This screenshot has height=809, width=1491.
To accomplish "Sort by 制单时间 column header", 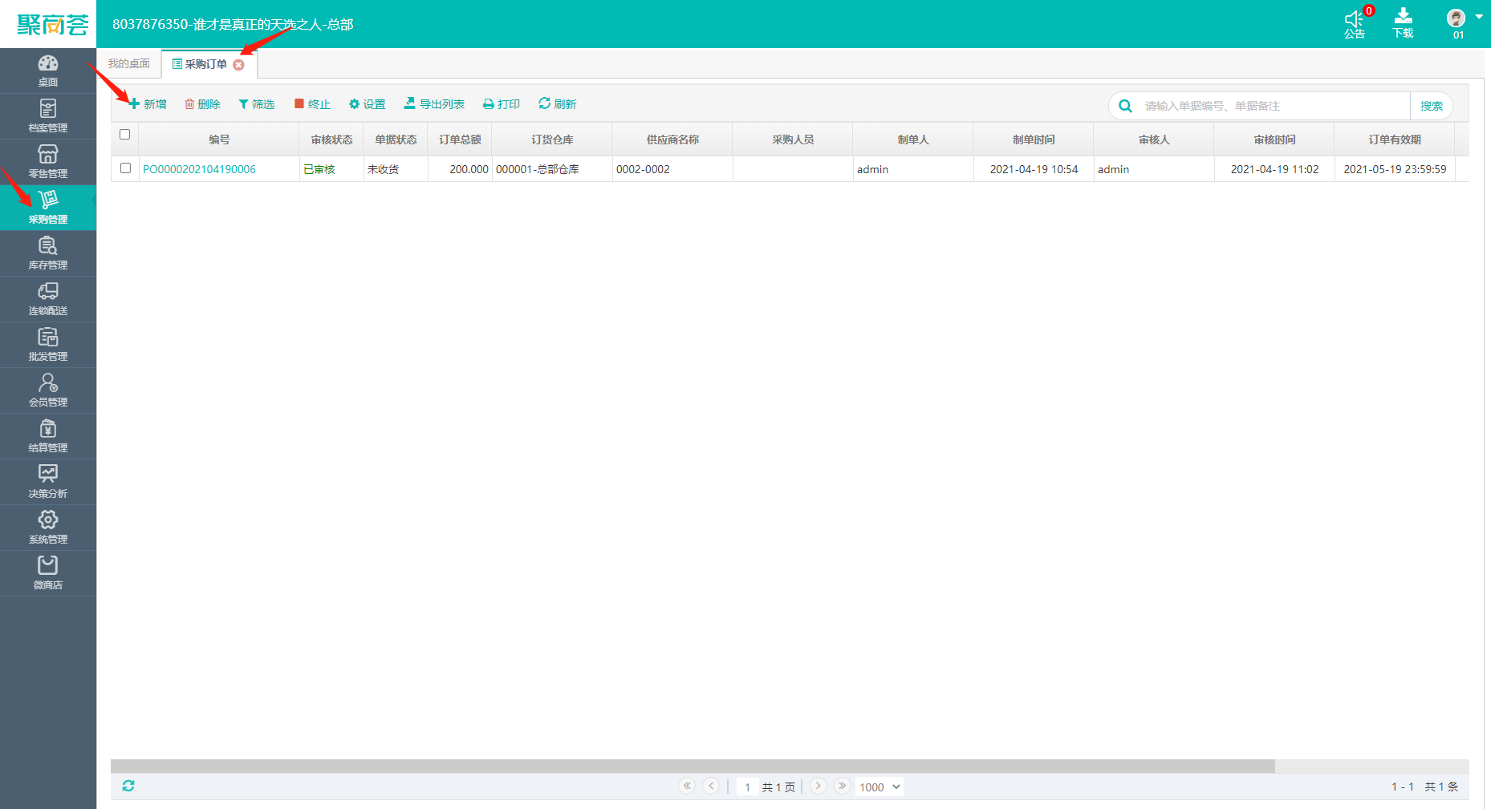I will click(x=1034, y=140).
